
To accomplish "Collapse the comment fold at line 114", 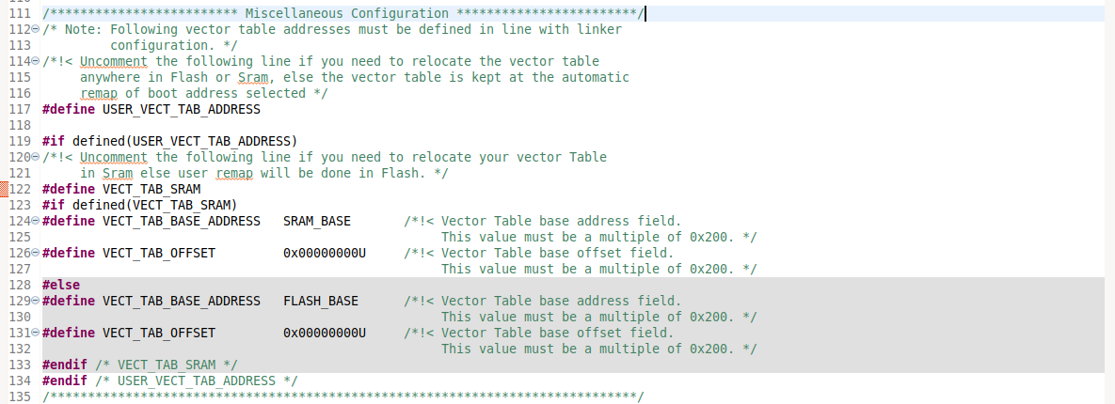I will point(35,62).
